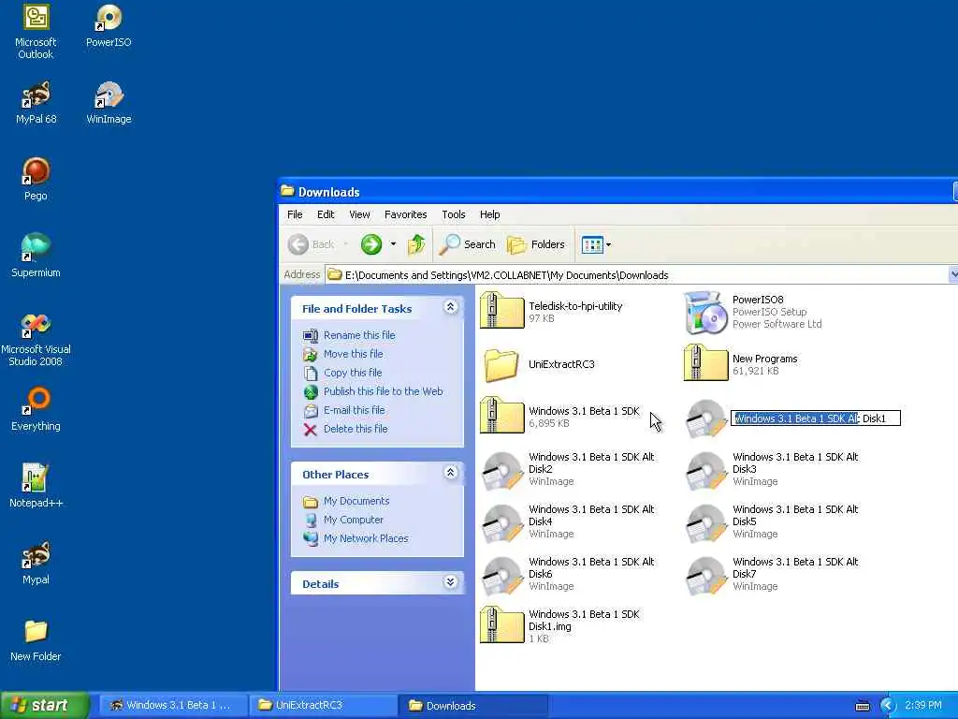Click the Downloads taskbar button
The height and width of the screenshot is (719, 958).
(472, 705)
